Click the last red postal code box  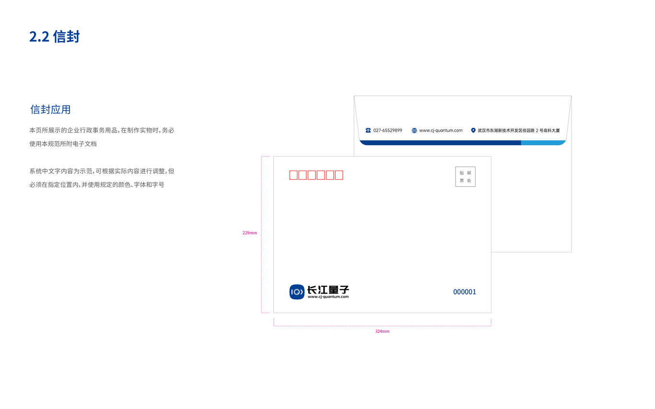339,175
